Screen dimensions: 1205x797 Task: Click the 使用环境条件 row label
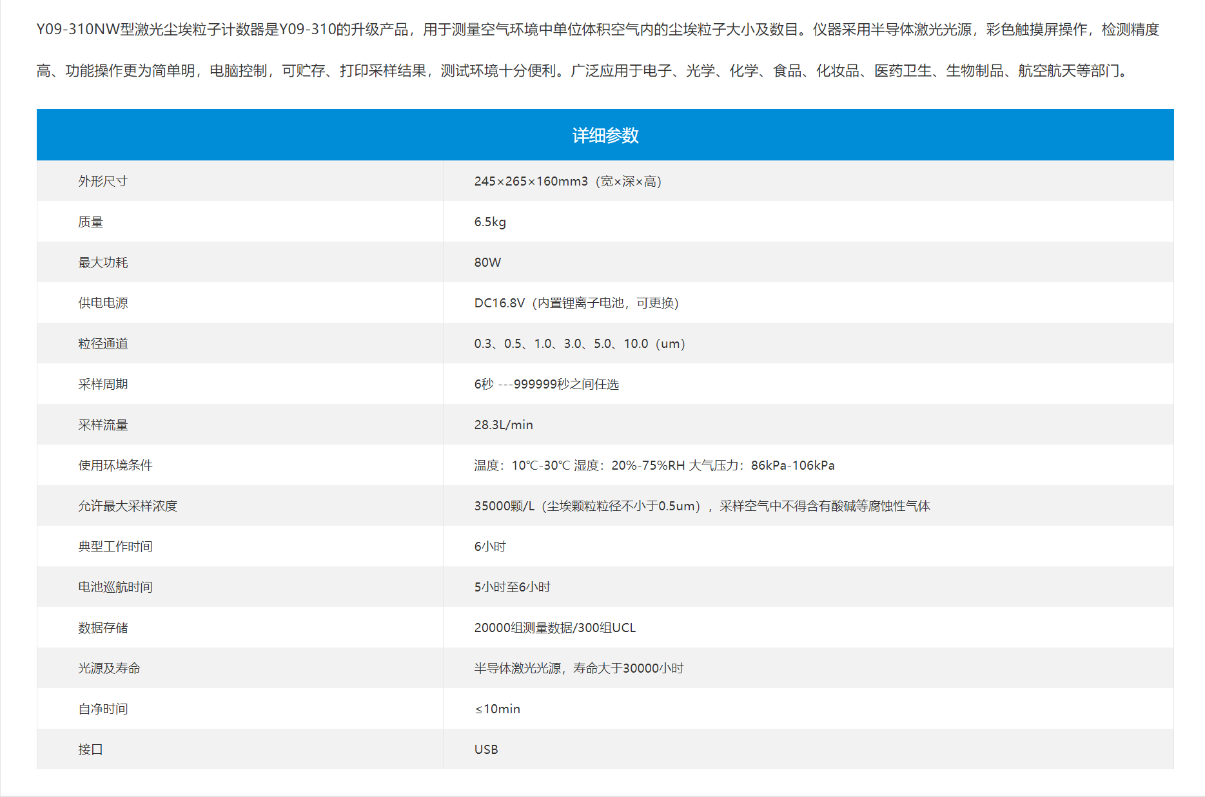(x=115, y=465)
